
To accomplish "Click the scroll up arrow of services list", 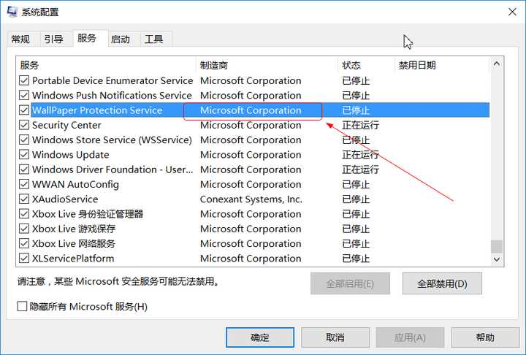I will tap(497, 64).
